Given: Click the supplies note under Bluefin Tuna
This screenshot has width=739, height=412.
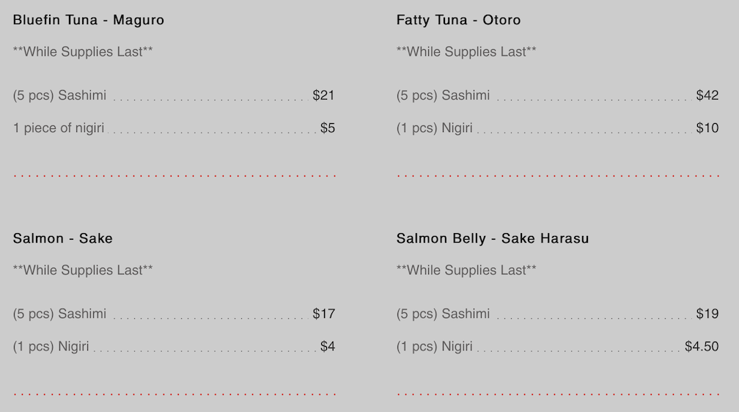Looking at the screenshot, I should point(83,52).
